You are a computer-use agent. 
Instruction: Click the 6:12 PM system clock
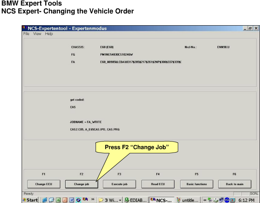[x=246, y=200]
